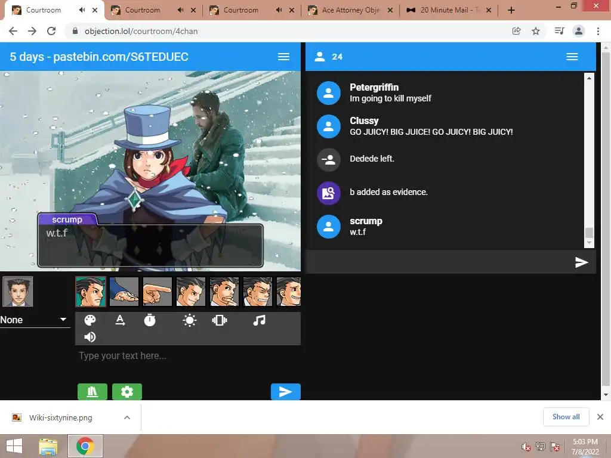Screen dimensions: 611x458
Task: Mute the second Courtroom tab audio
Action: point(180,10)
